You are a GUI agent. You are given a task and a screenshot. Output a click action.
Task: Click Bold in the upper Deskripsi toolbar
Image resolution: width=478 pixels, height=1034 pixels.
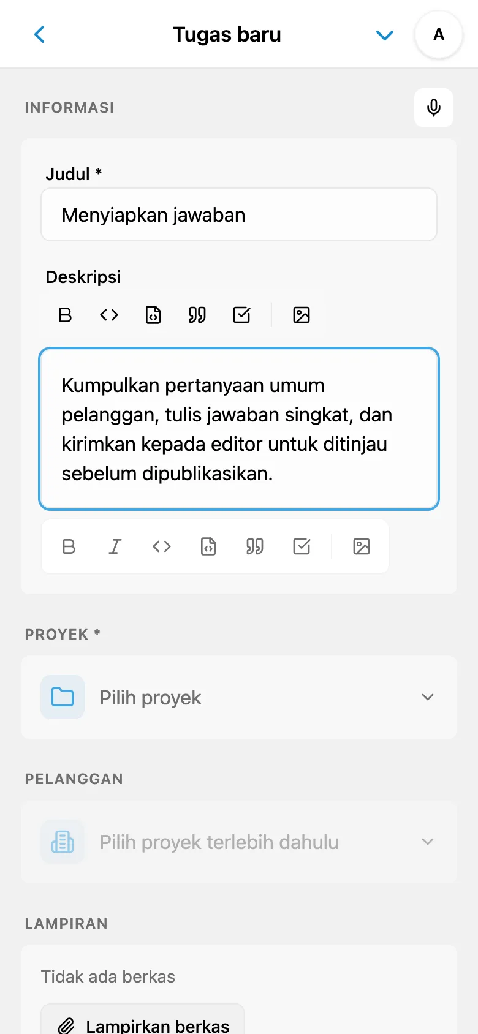[65, 315]
